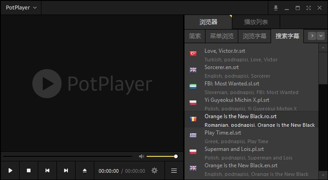The width and height of the screenshot is (328, 180).
Task: Click the elapsed time 00:00:00 display
Action: point(108,171)
